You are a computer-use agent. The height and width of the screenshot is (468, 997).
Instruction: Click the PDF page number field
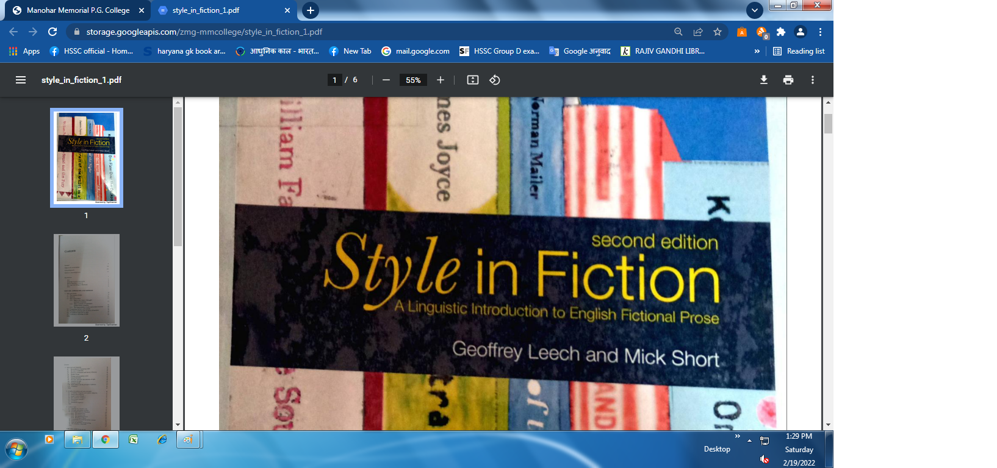pos(334,80)
